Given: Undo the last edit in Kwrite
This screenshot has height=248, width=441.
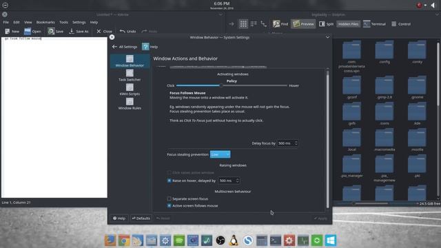Looking at the screenshot, I should tap(127, 31).
